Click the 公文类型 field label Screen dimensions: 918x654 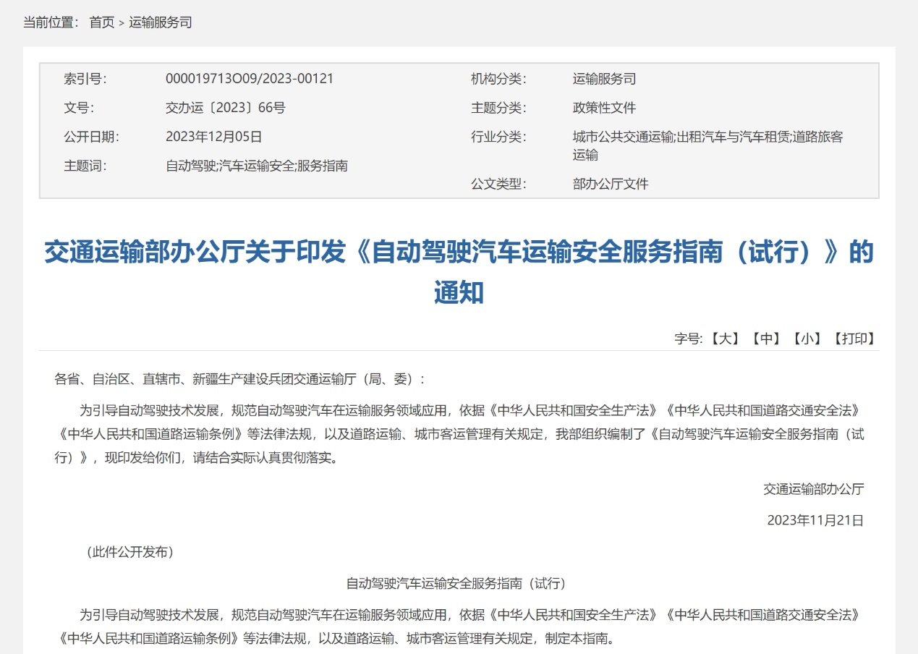click(x=498, y=184)
